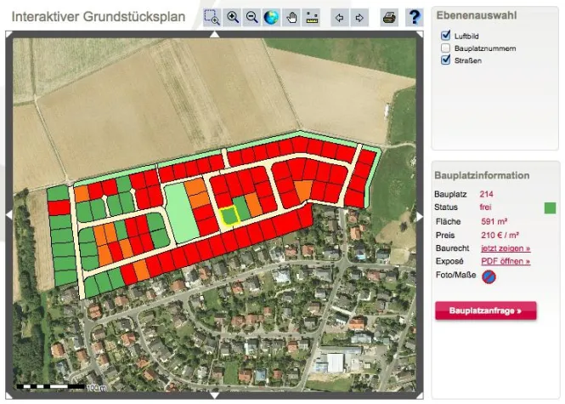Viewport: 565px width, 404px height.
Task: Click the Foto/Maße unavailable icon
Action: point(489,276)
